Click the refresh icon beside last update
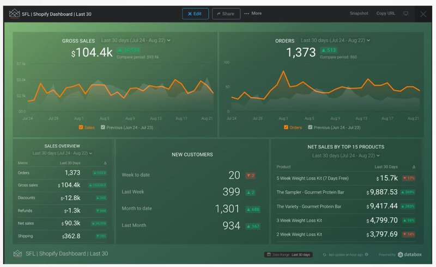Viewport: 436px width, 267px height. coord(324,254)
